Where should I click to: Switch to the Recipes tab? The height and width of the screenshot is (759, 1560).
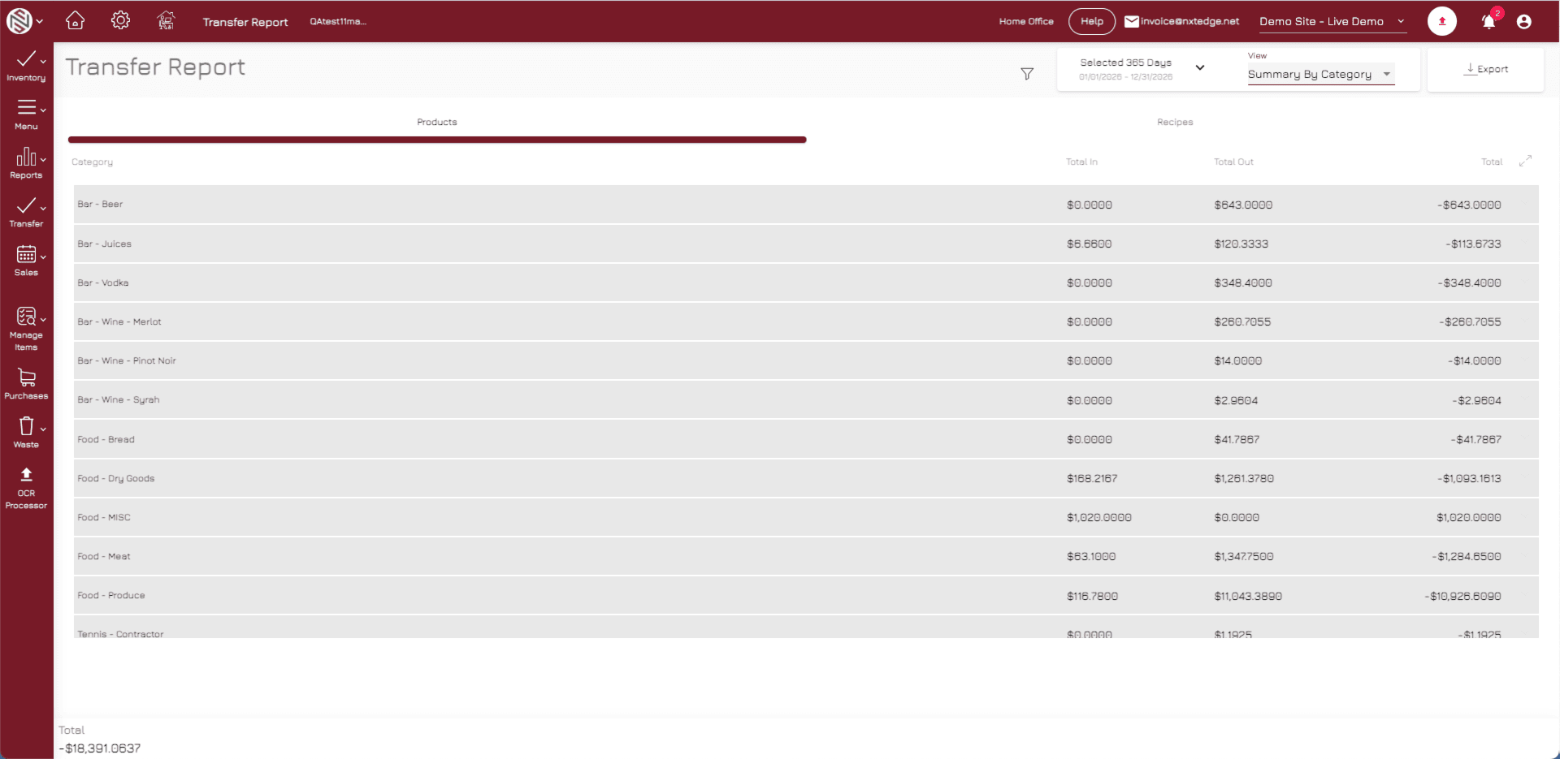click(x=1175, y=122)
